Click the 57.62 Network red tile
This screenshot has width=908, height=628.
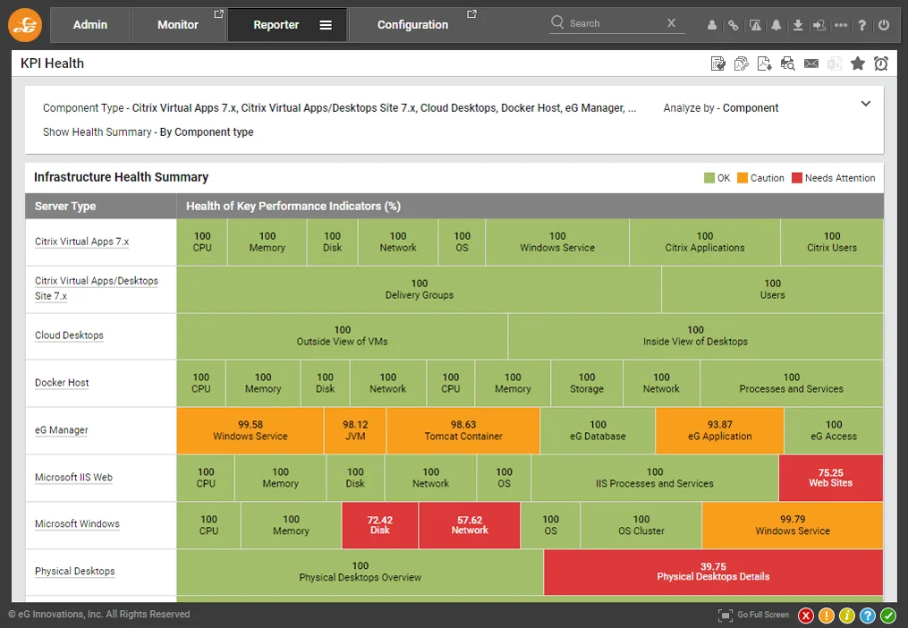click(470, 525)
